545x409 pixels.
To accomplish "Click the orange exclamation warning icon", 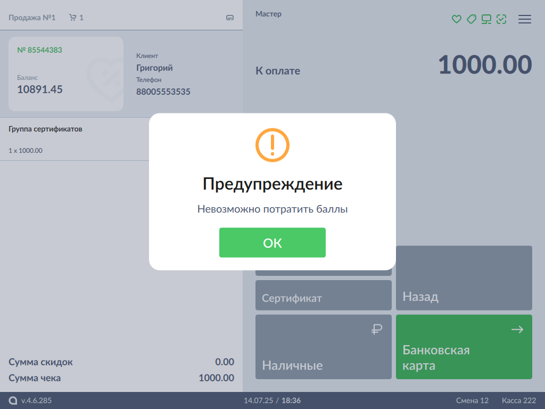I will (272, 145).
